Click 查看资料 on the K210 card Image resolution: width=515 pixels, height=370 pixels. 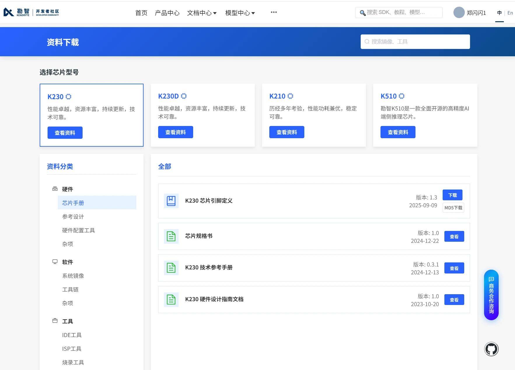click(287, 132)
